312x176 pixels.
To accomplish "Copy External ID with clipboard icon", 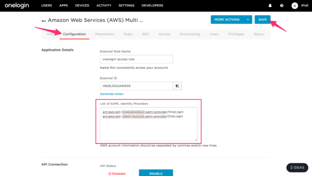I will [x=177, y=86].
